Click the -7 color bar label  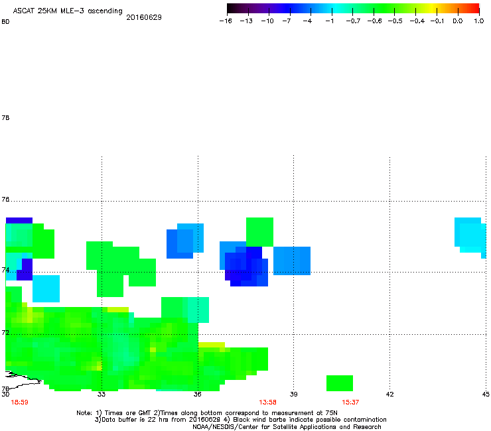tap(287, 21)
